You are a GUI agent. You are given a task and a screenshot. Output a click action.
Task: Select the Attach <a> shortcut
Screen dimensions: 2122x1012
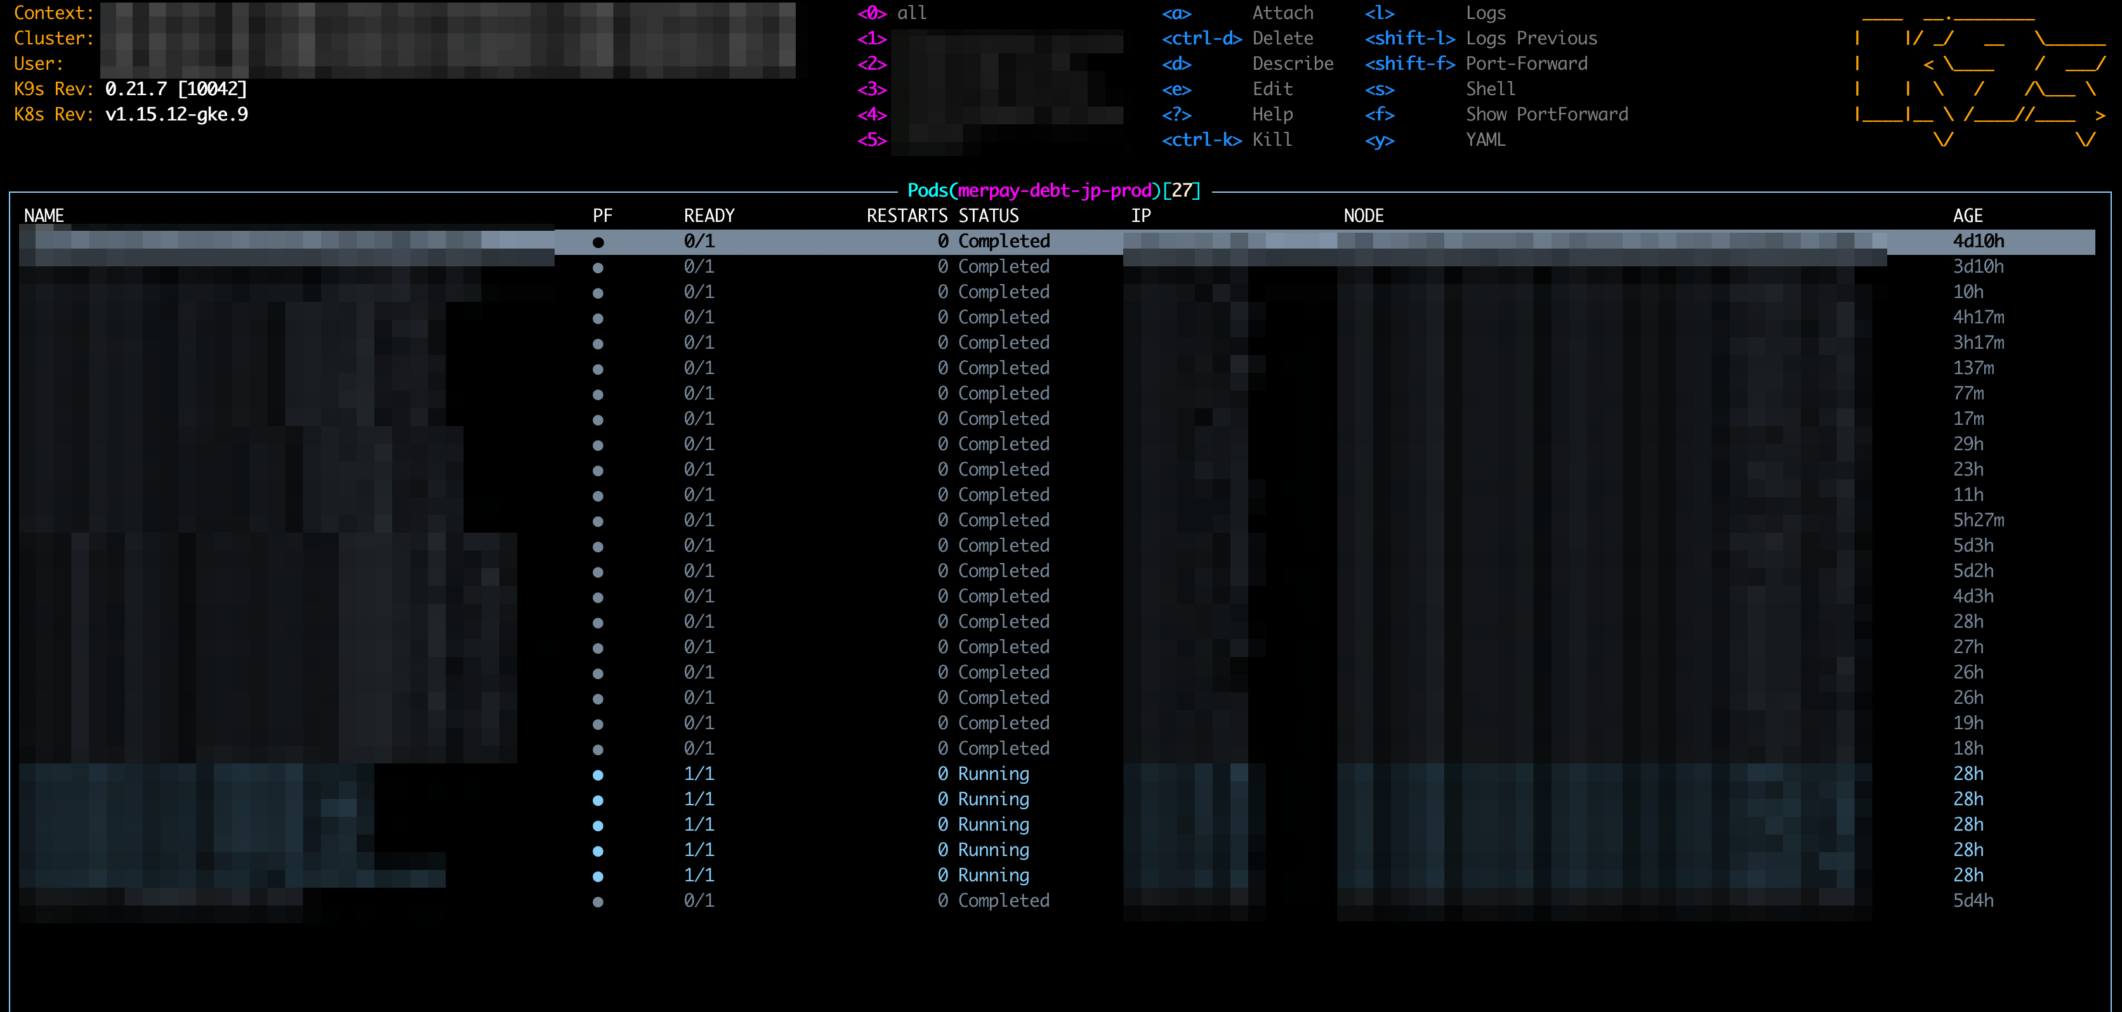click(x=1178, y=12)
